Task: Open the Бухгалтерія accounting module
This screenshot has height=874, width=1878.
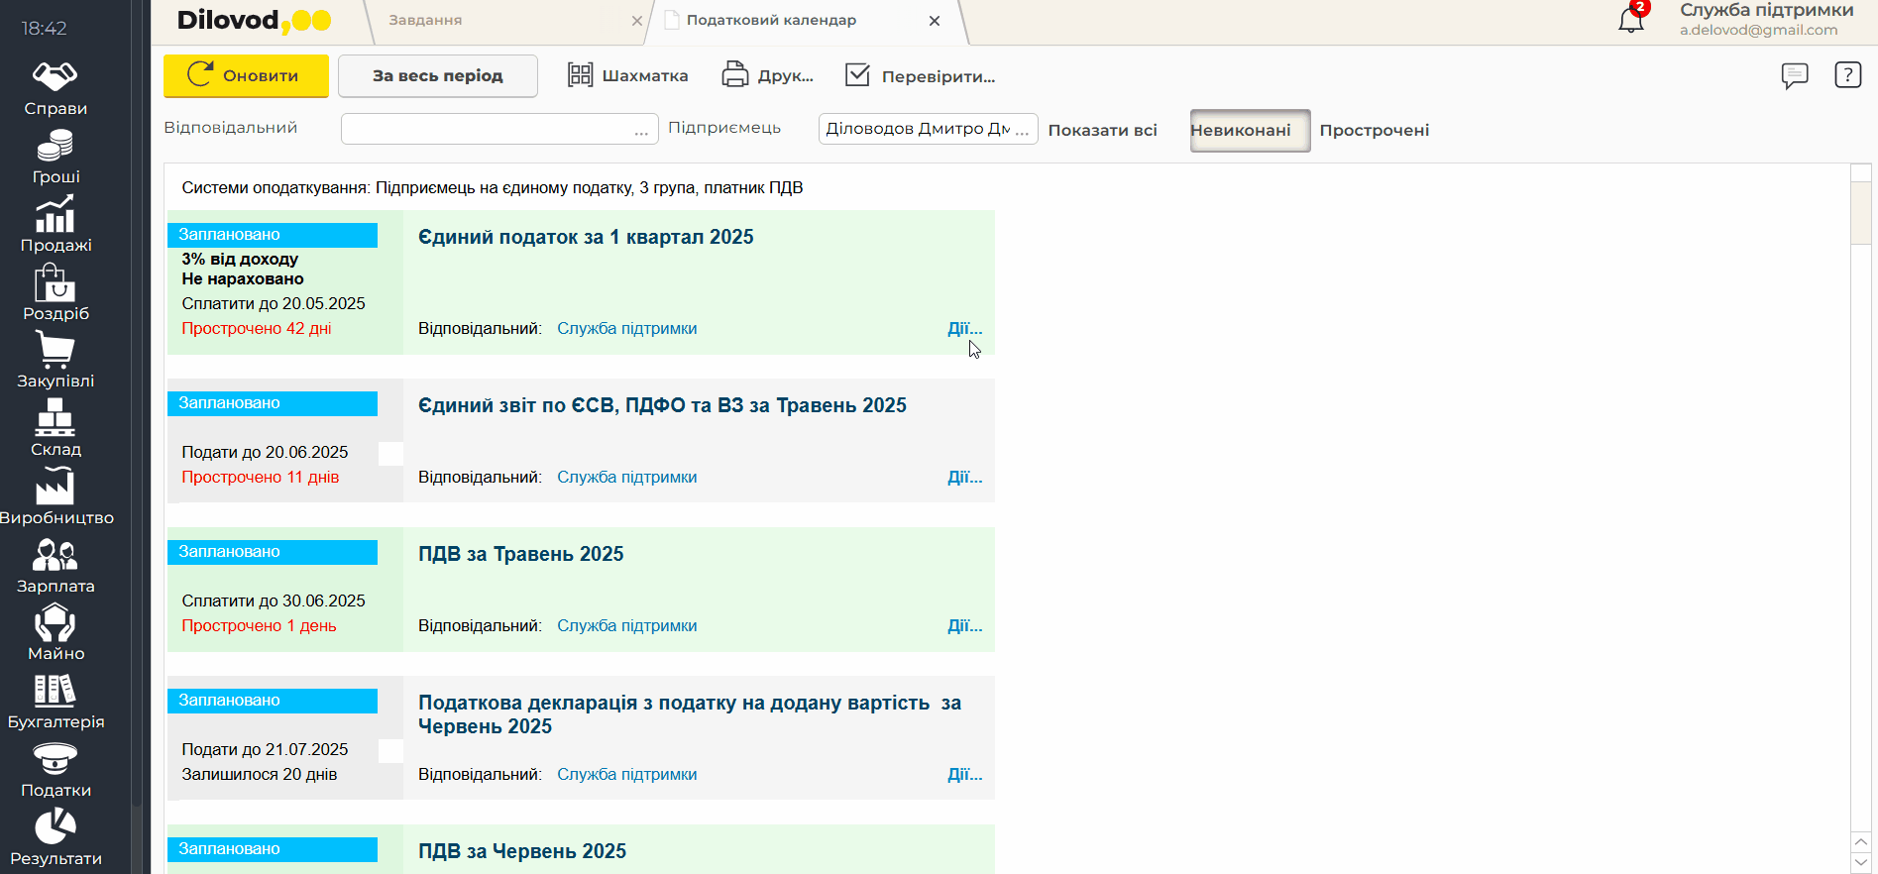Action: pos(55,702)
